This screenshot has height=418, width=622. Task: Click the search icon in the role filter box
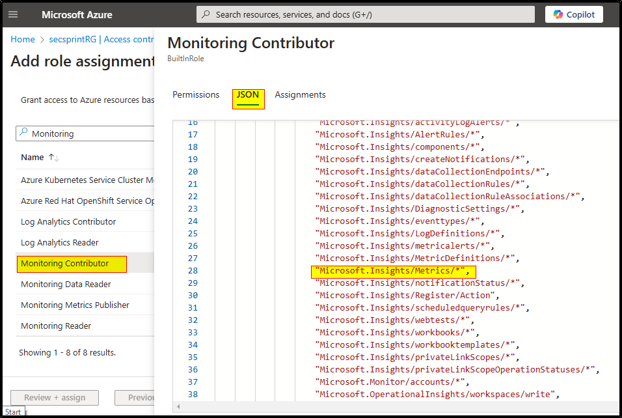23,133
